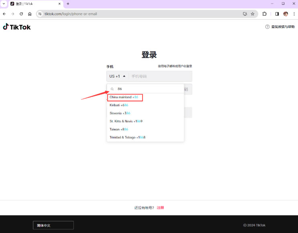Click the 还没有帐号? text

pyautogui.click(x=144, y=208)
